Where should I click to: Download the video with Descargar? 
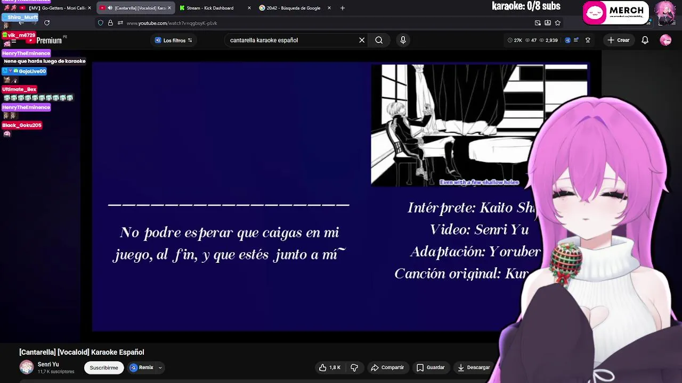474,368
